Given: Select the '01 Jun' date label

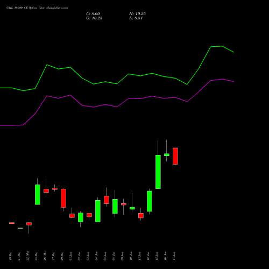Looking at the screenshot, I should pyautogui.click(x=70, y=256).
